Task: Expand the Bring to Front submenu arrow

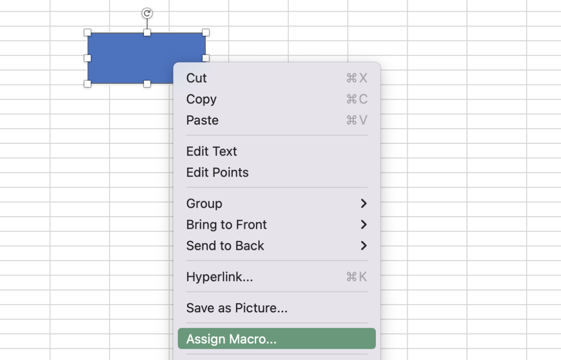Action: click(x=364, y=225)
